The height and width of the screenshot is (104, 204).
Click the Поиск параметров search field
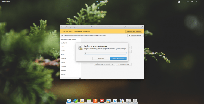[x=131, y=27]
